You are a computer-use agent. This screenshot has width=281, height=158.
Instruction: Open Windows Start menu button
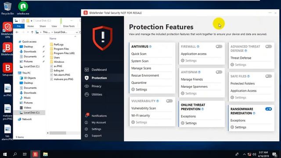coord(5,154)
